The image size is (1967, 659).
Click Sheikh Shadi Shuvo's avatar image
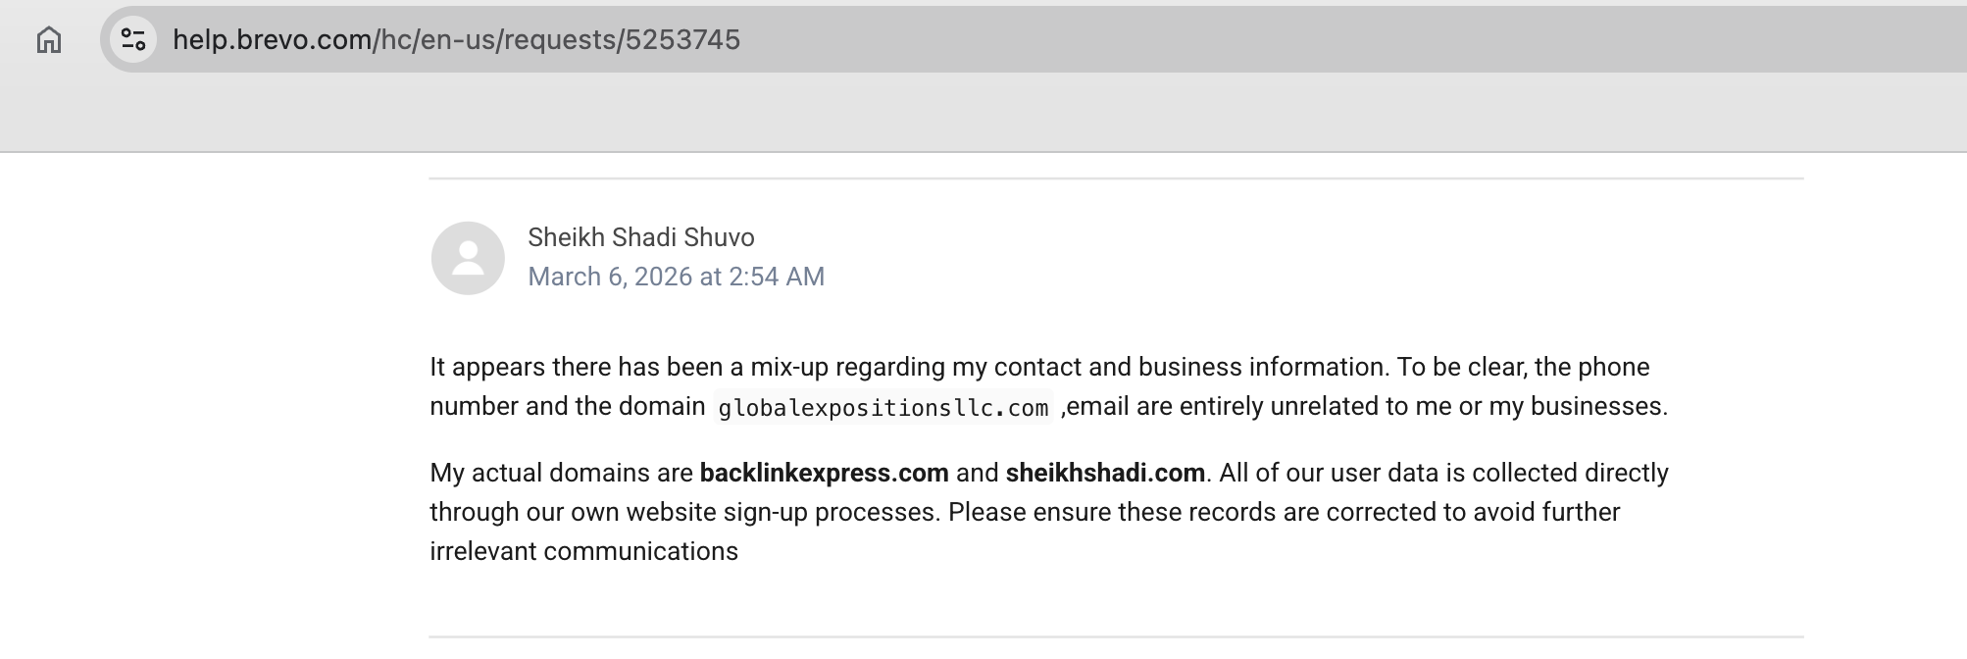[468, 258]
